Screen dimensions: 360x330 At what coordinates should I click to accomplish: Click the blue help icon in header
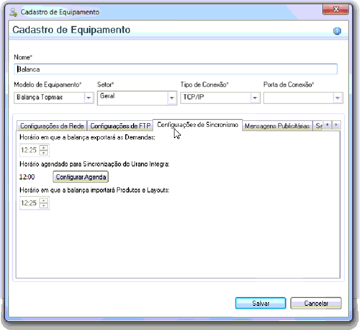pyautogui.click(x=337, y=31)
